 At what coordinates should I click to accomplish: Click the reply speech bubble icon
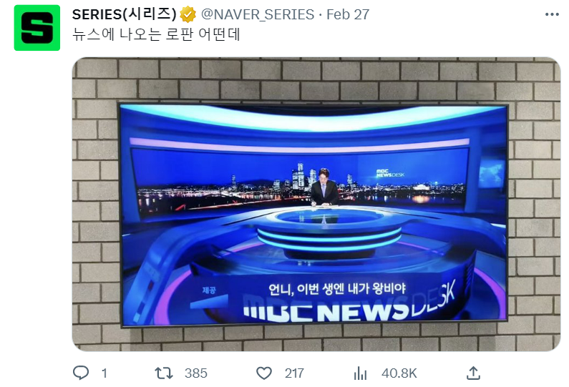pos(81,373)
